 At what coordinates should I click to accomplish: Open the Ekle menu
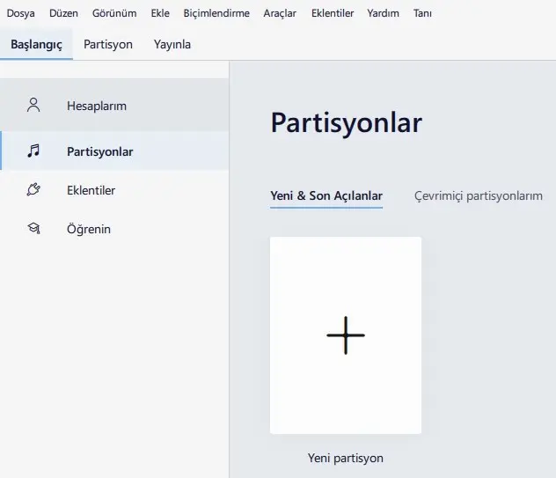point(160,13)
